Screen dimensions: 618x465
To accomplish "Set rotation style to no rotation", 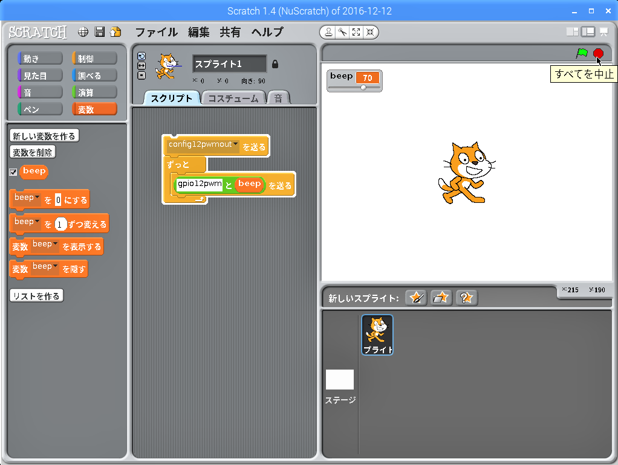I will pos(141,75).
